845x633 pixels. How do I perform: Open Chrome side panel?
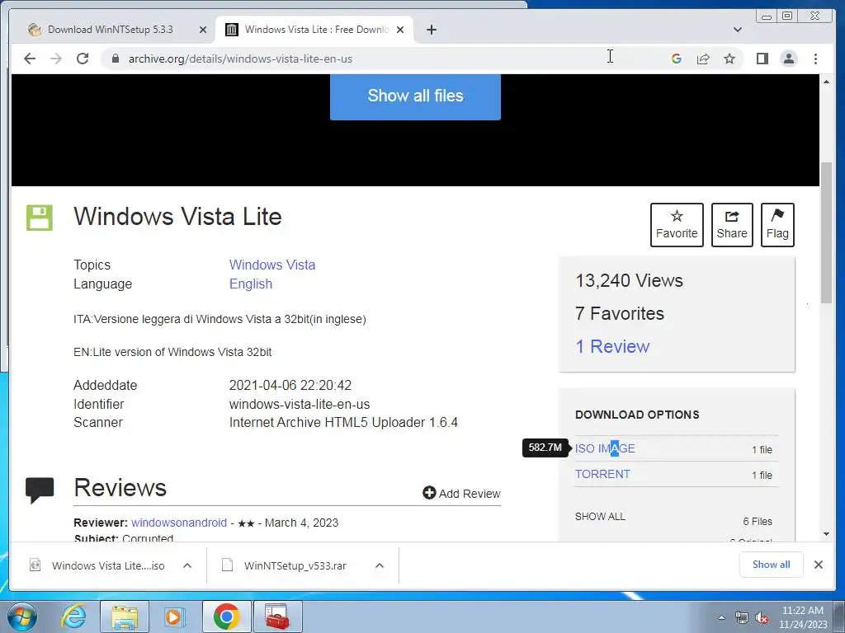click(762, 59)
